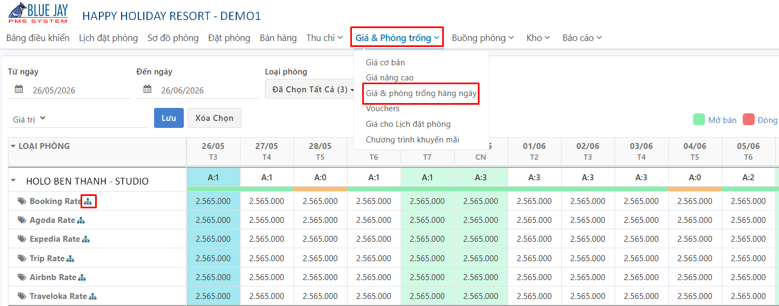Select Chương trình khuyến mãi entry
The height and width of the screenshot is (306, 779).
[412, 139]
